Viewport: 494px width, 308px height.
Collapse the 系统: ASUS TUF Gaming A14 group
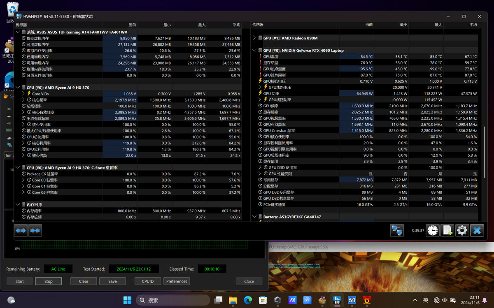point(18,32)
